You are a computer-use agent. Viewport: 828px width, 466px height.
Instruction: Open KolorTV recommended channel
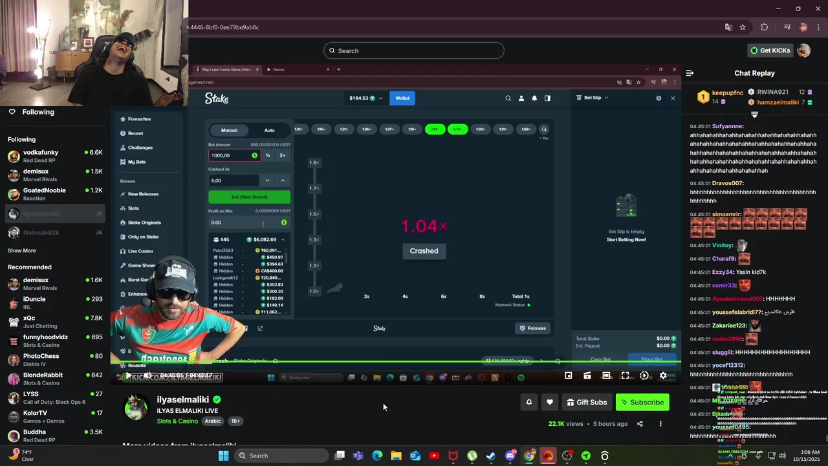(x=55, y=417)
